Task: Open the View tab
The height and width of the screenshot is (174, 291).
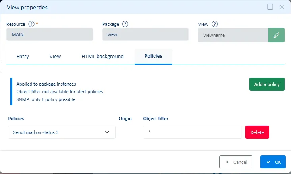Action: [55, 56]
